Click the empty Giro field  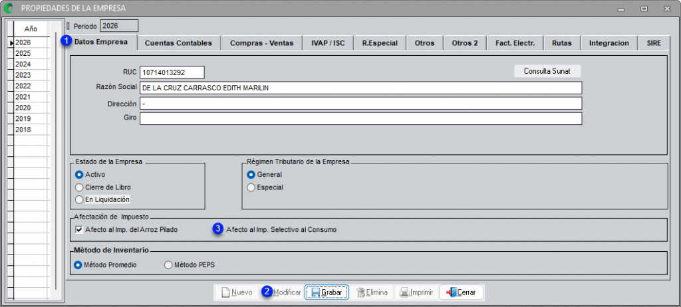click(x=360, y=118)
